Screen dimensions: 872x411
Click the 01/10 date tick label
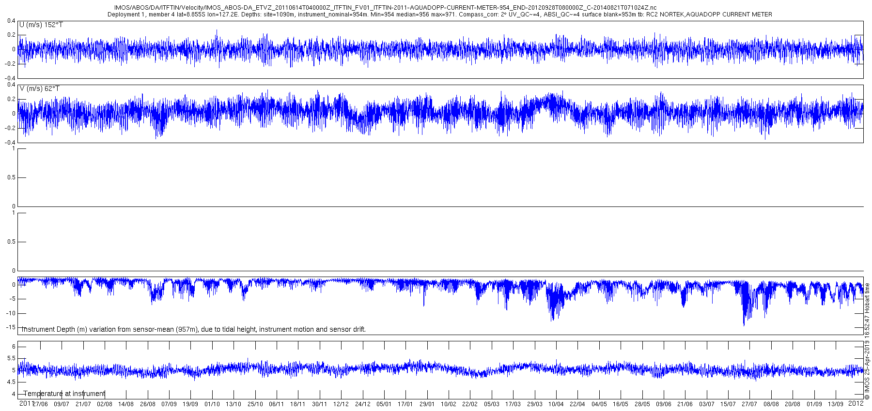[x=212, y=404]
